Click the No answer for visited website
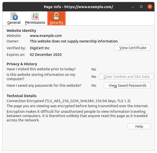The image size is (157, 153). 94,69
